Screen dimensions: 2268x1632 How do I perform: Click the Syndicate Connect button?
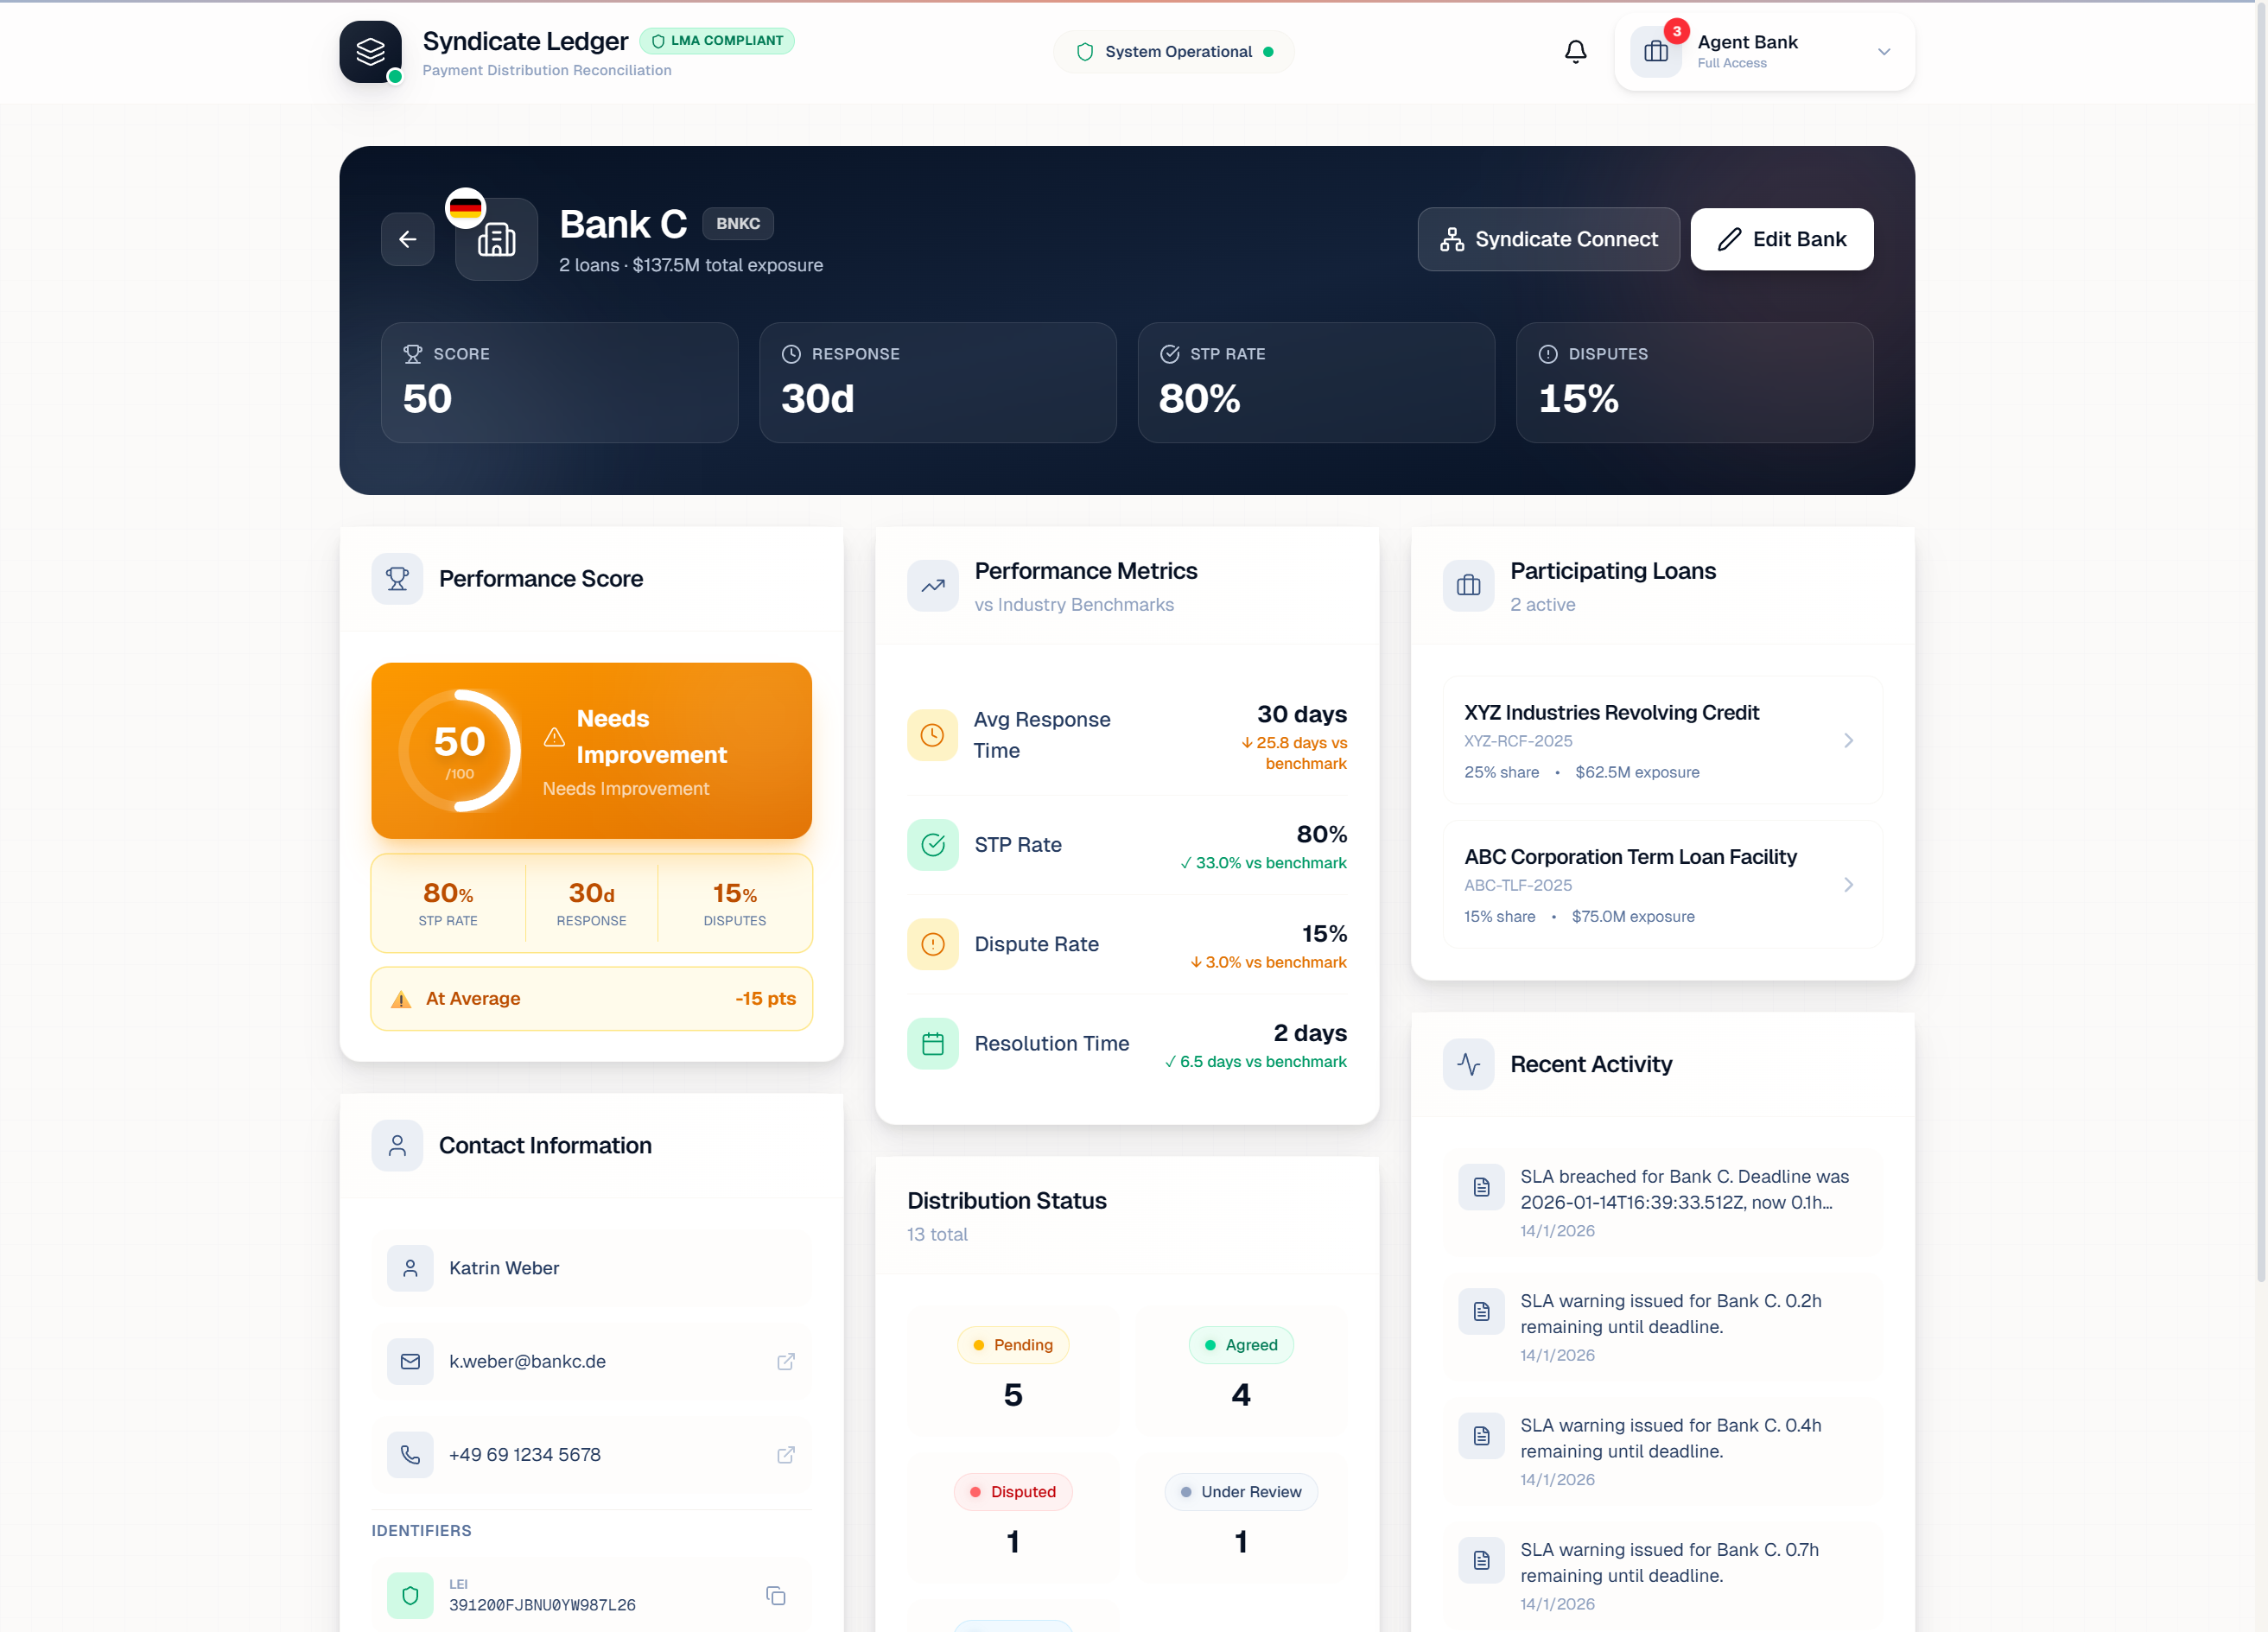point(1548,239)
